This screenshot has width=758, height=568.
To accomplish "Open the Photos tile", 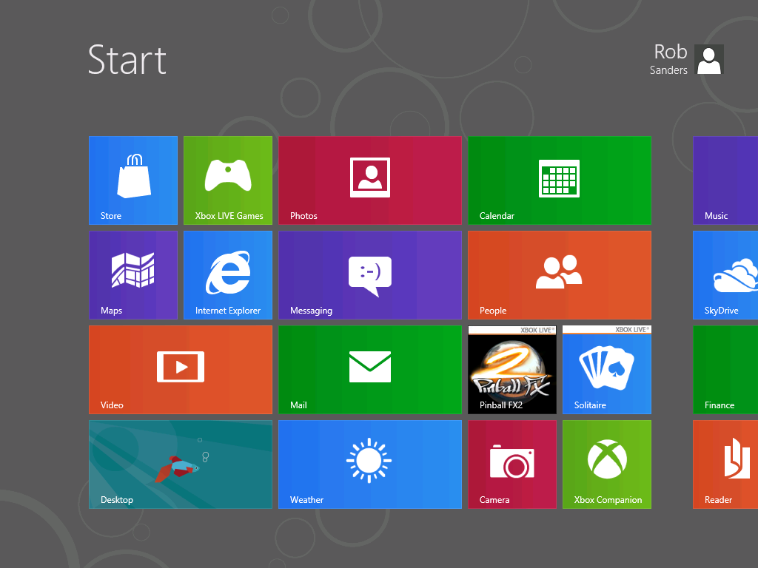I will tap(370, 180).
